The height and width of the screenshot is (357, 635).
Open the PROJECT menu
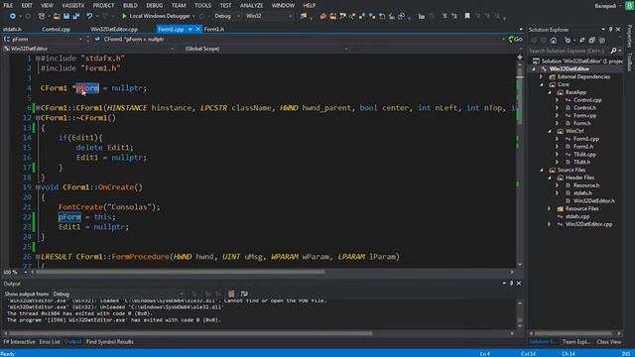pyautogui.click(x=103, y=5)
